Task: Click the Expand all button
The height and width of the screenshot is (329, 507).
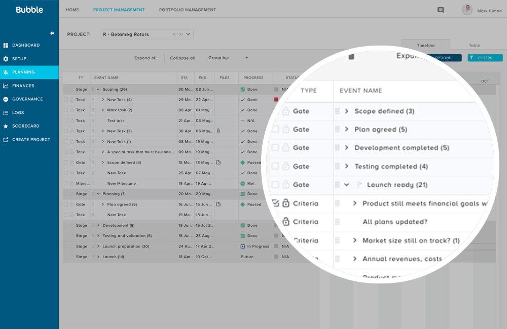Action: (x=146, y=58)
